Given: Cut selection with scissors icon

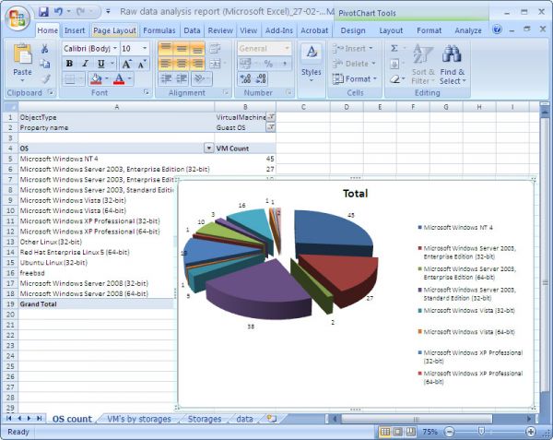Looking at the screenshot, I should (45, 49).
